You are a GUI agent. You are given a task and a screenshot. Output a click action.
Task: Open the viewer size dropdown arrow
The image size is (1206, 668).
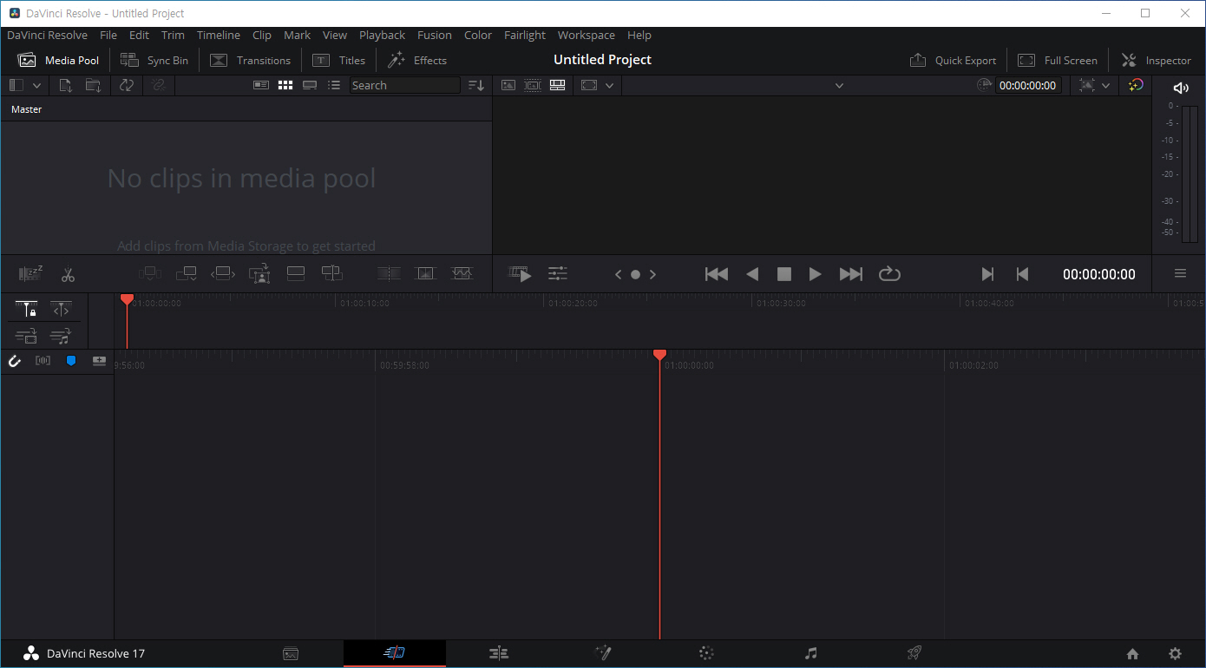click(609, 85)
